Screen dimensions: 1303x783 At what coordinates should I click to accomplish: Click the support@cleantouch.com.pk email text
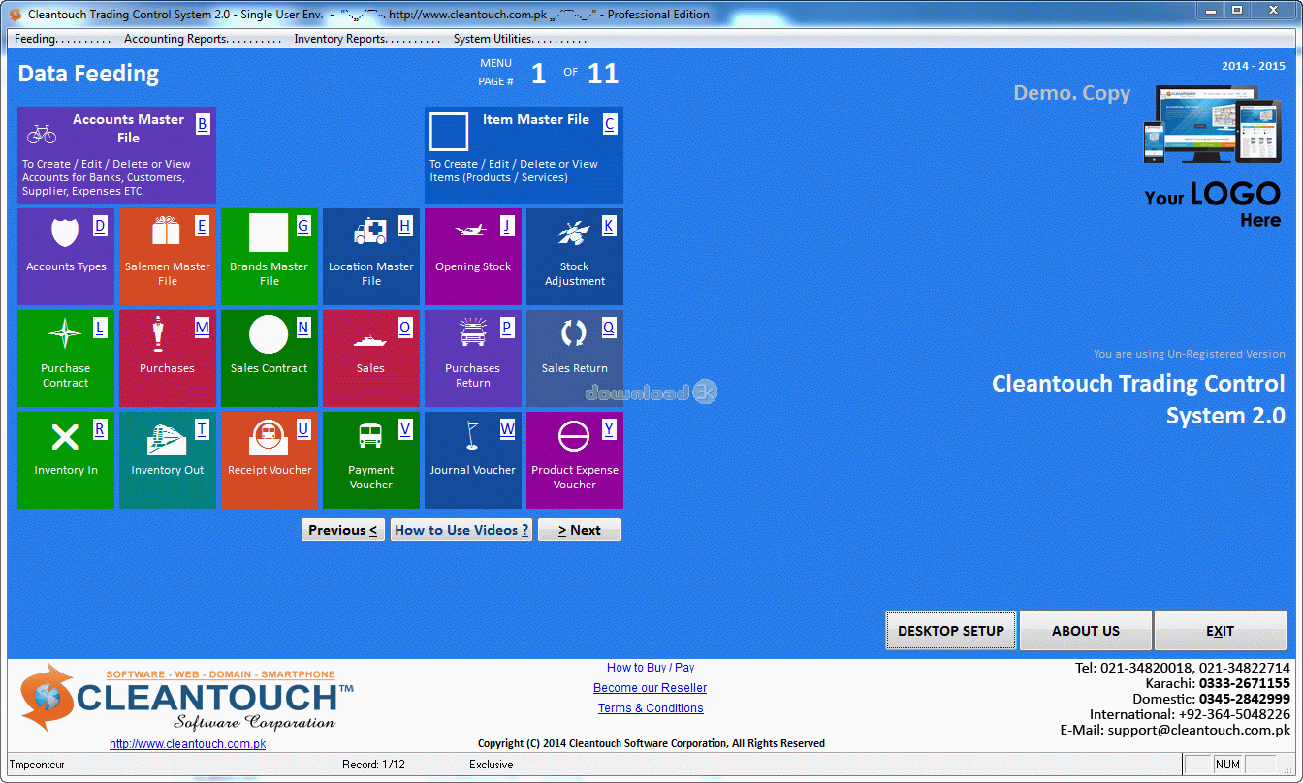coord(1199,730)
